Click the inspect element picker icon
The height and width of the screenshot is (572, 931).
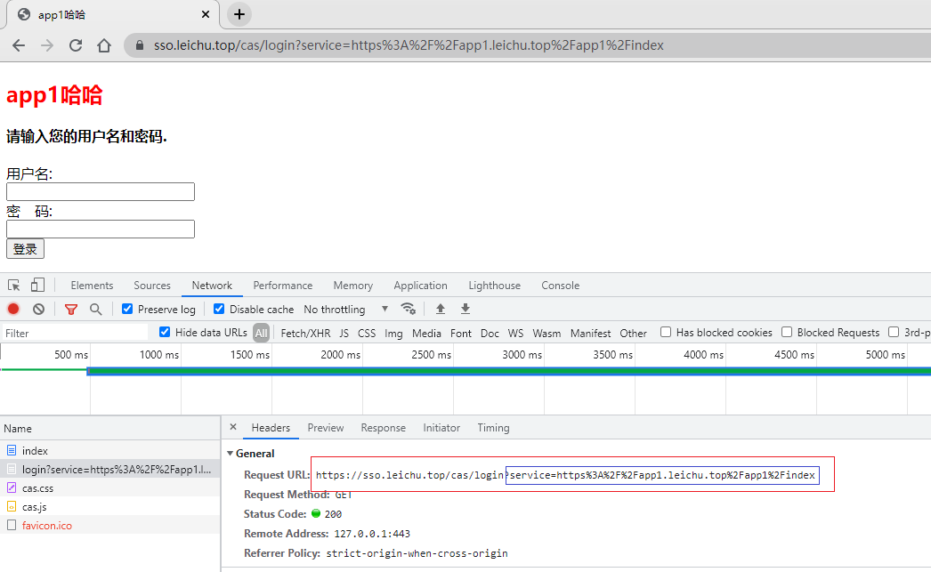tap(14, 286)
